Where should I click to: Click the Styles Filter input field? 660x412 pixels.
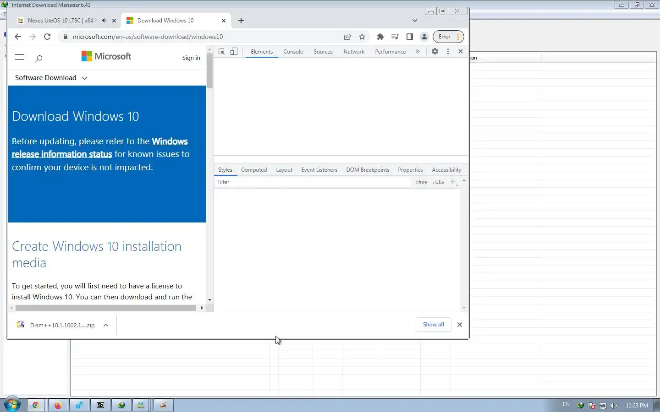click(x=313, y=182)
